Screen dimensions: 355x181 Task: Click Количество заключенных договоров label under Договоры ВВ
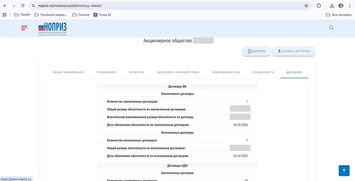[x=132, y=102]
